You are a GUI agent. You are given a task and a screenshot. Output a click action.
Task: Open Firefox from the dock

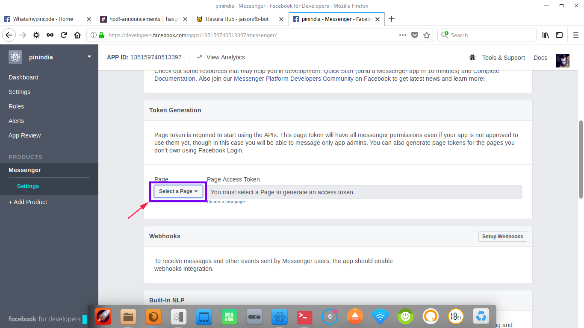pos(153,316)
